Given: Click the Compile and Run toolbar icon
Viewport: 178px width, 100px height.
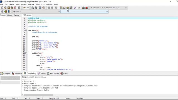Looking at the screenshot, I should 68,8.
